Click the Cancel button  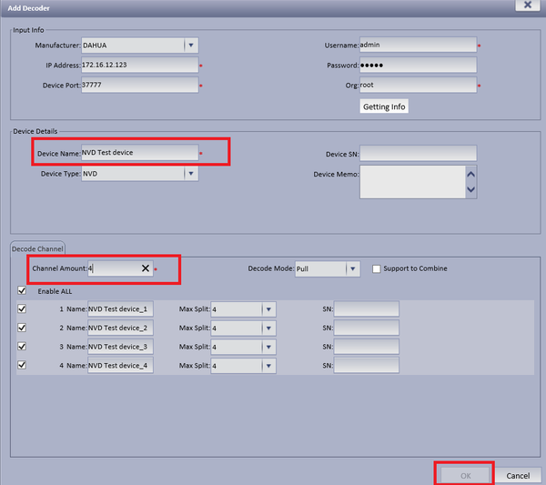coord(518,475)
